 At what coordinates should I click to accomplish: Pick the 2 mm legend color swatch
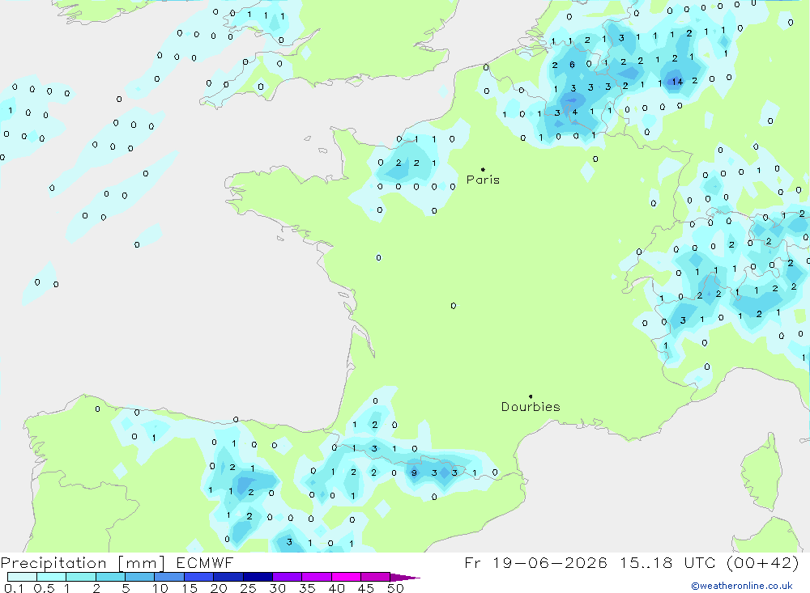(110, 577)
